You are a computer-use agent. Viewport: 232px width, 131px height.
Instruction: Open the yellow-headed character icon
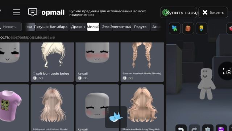(202, 28)
